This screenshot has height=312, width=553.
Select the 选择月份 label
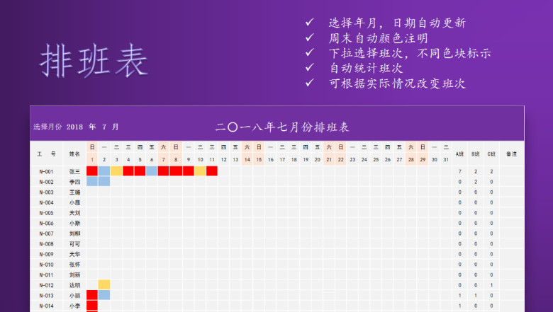48,127
